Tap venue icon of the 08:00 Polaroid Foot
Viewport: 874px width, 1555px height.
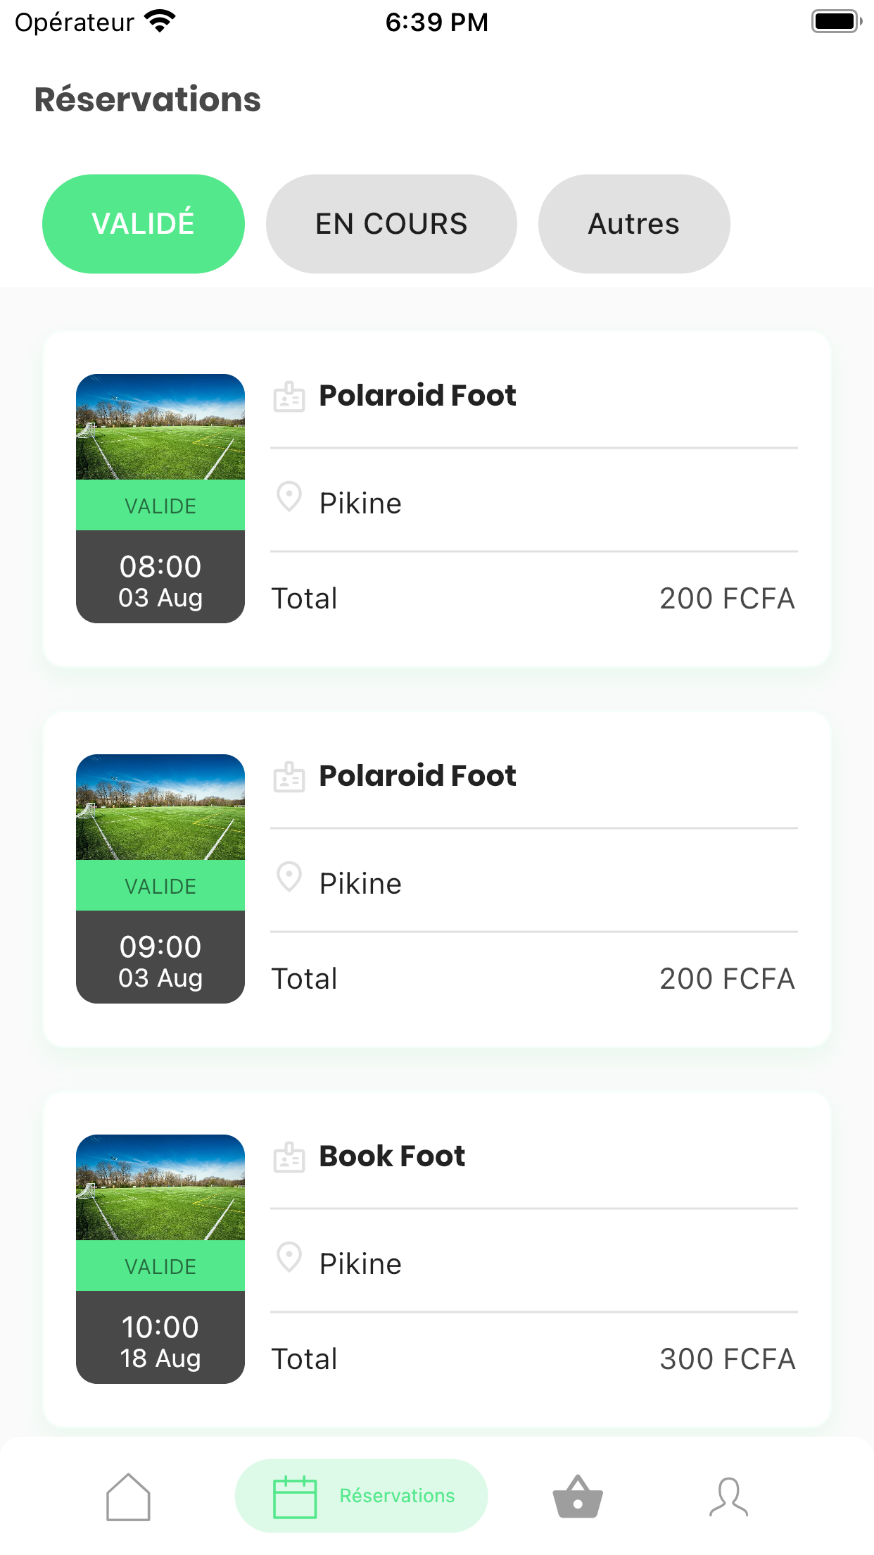[289, 396]
